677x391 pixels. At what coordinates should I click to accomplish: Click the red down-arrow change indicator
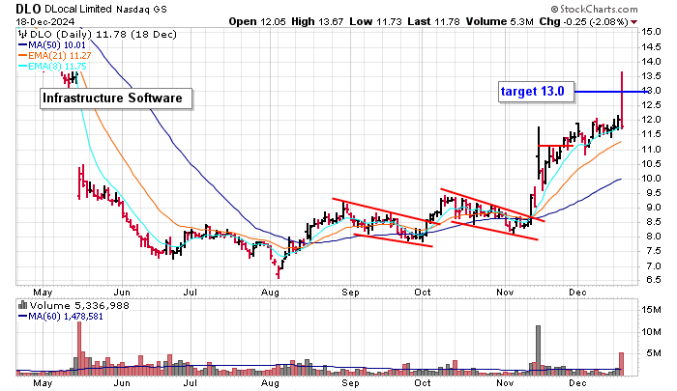point(633,22)
